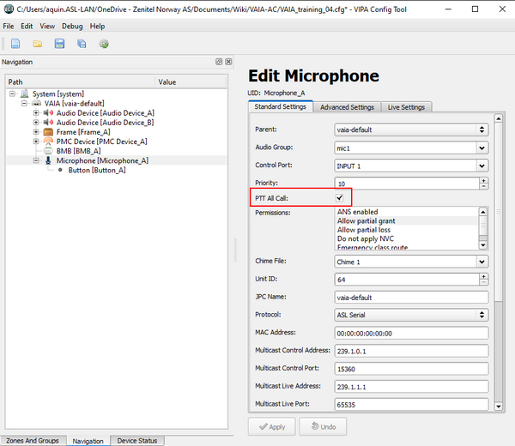Open the Audio Group dropdown

tap(410, 148)
